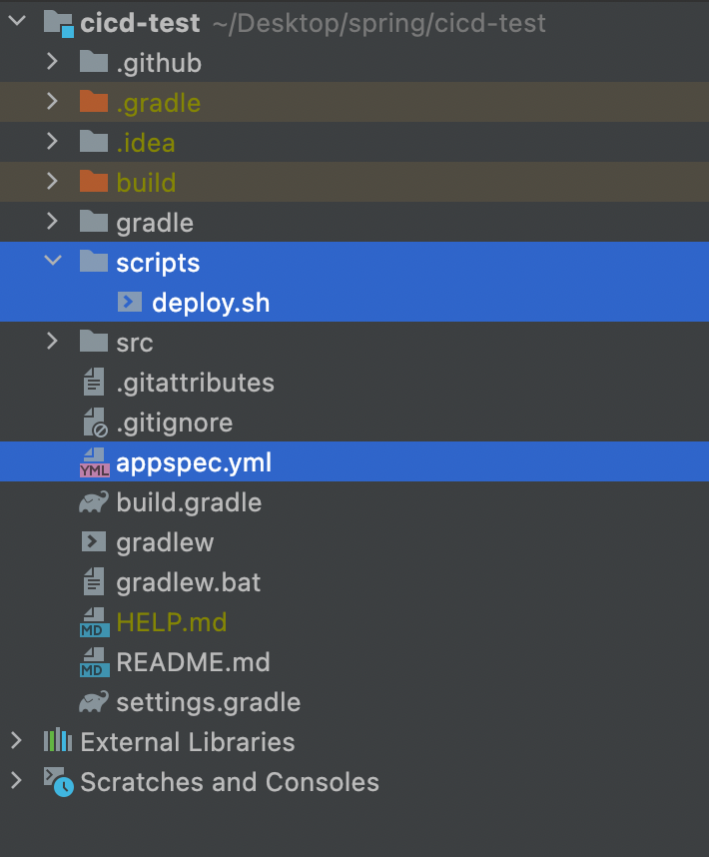The height and width of the screenshot is (857, 709).
Task: Click the gradle folder icon
Action: point(94,221)
